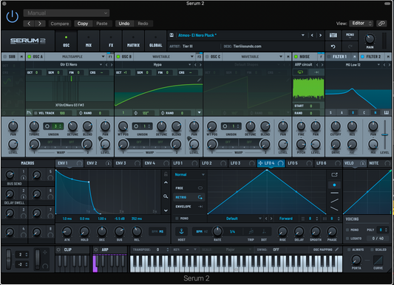Enable the OSC C oscillator
This screenshot has height=285, width=394.
[207, 57]
